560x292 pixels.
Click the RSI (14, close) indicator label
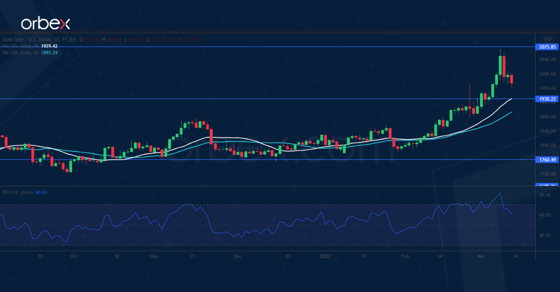[x=17, y=192]
